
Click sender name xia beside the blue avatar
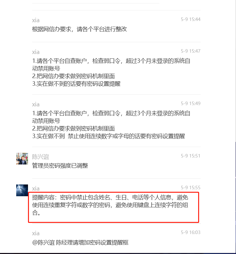click(x=36, y=189)
